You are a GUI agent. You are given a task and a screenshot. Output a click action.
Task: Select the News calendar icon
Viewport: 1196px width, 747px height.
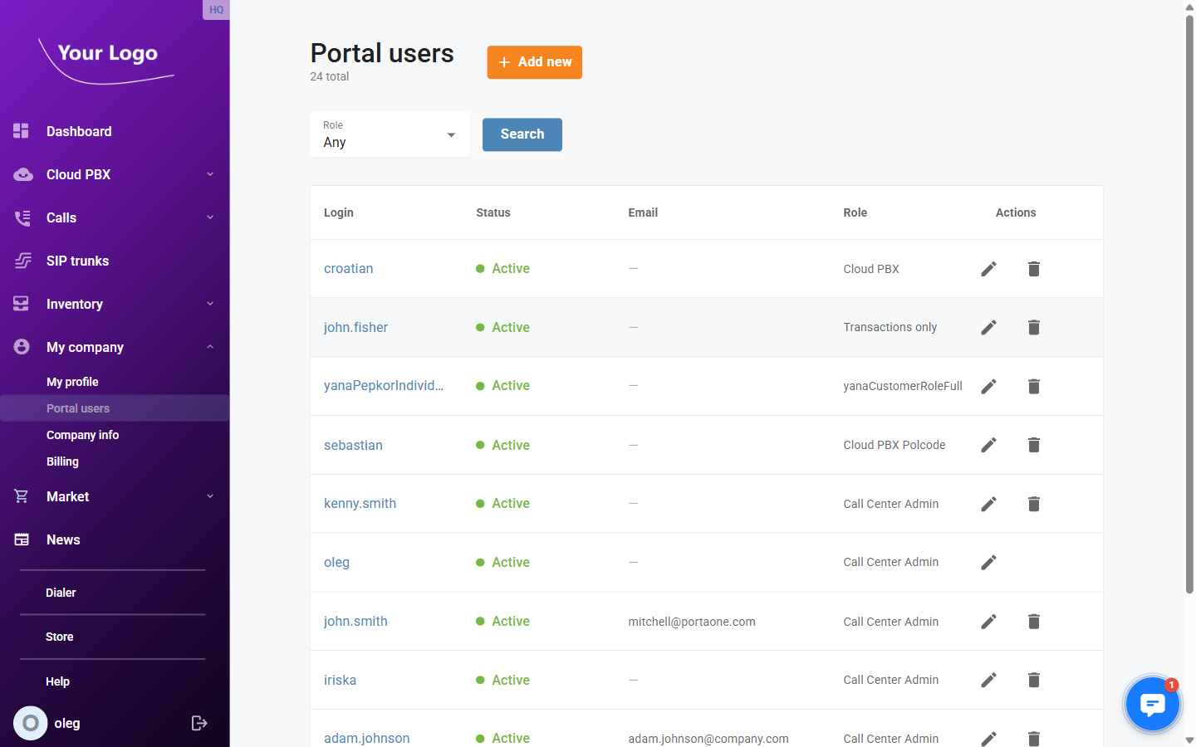[x=20, y=539]
